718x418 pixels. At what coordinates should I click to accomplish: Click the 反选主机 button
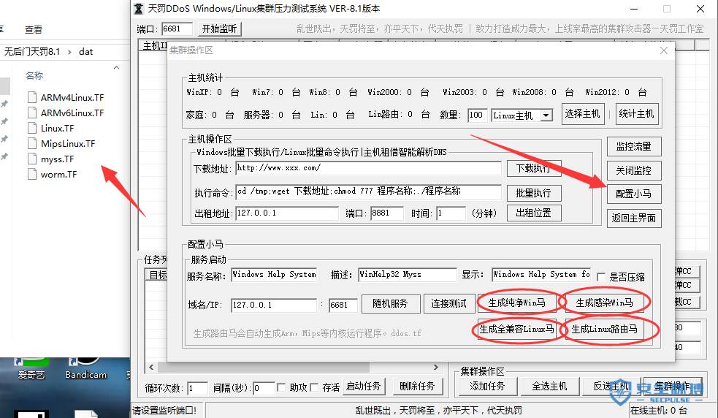[x=611, y=387]
